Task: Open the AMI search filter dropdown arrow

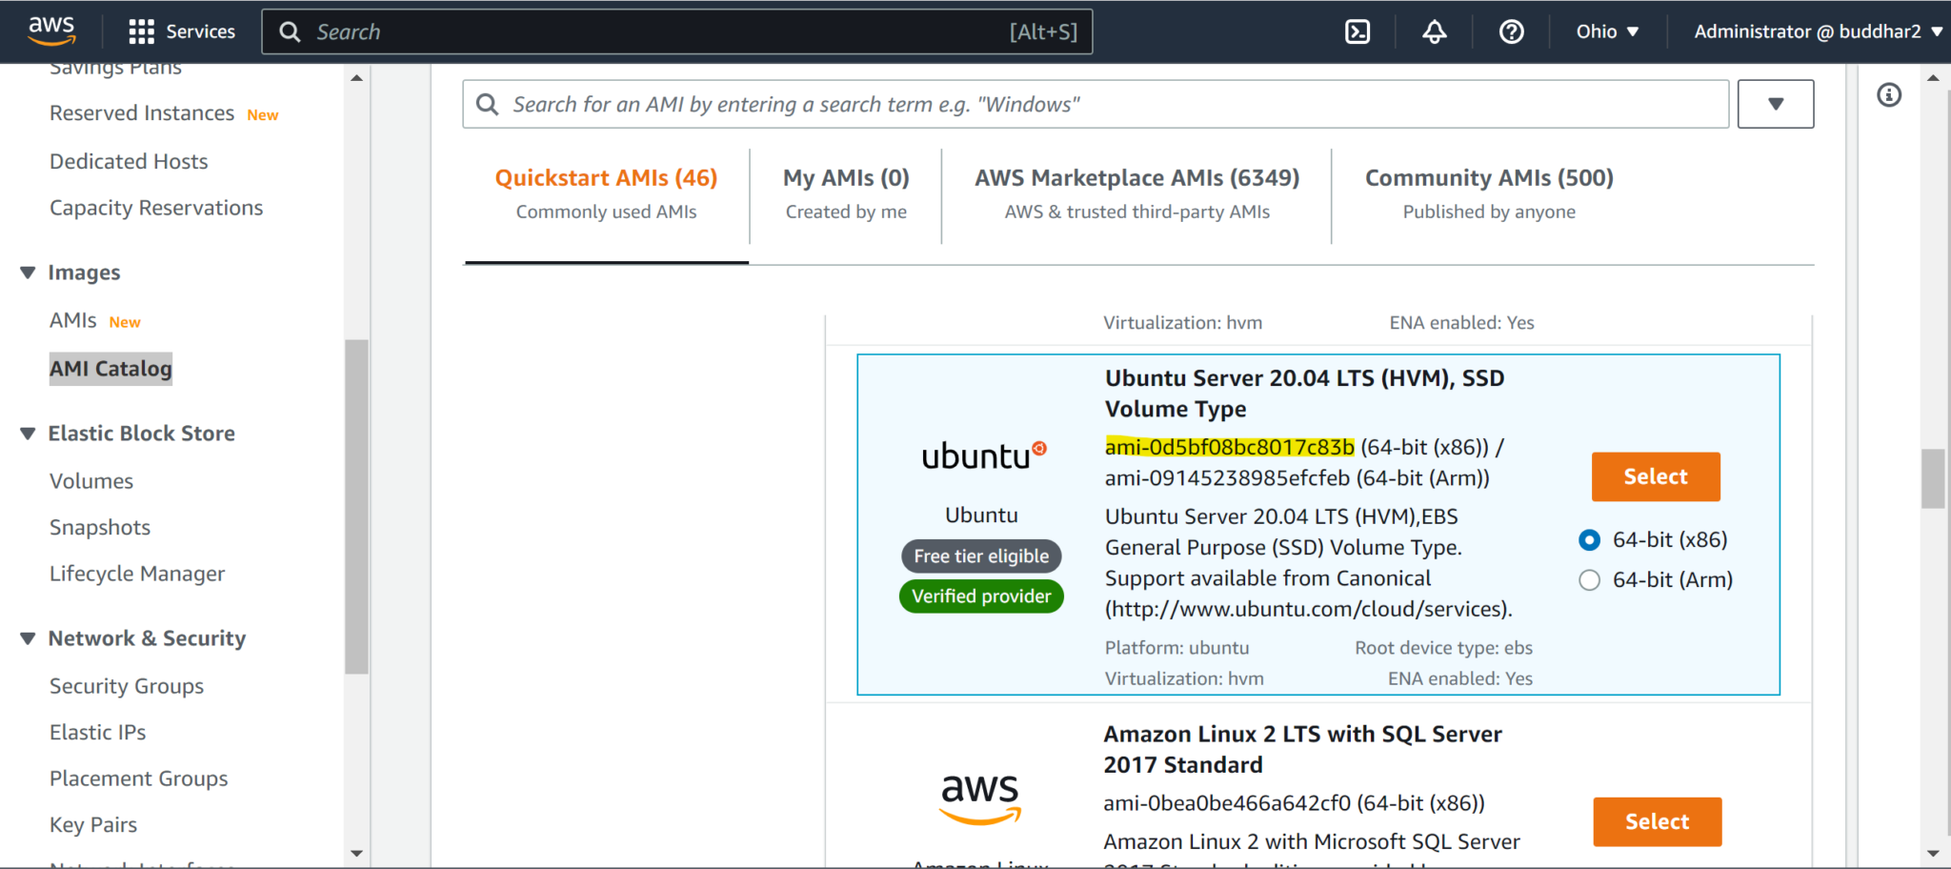Action: pyautogui.click(x=1775, y=104)
